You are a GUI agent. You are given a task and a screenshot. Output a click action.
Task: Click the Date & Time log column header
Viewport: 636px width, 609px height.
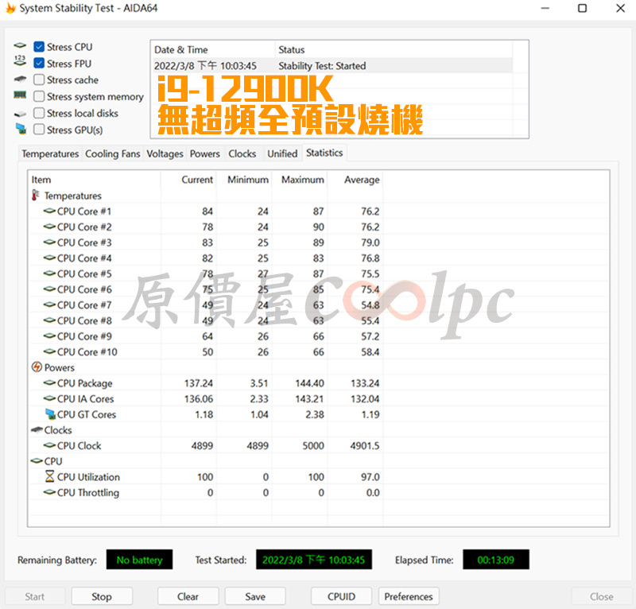click(213, 49)
